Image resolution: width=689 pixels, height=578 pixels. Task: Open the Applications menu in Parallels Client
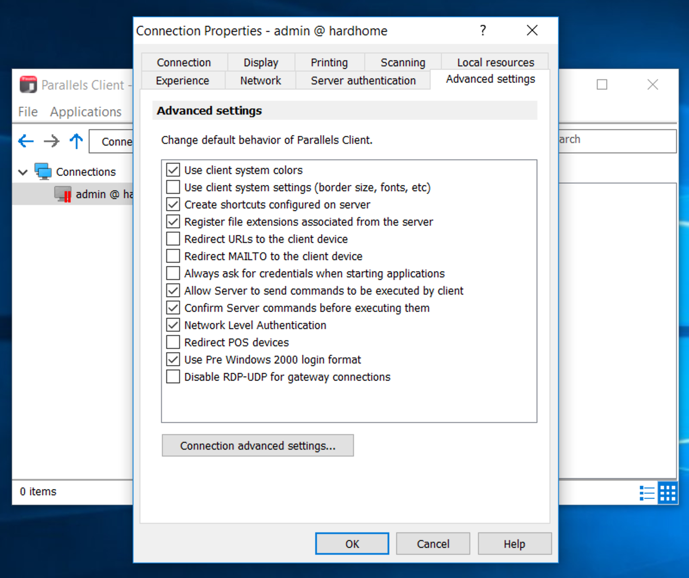pos(86,112)
